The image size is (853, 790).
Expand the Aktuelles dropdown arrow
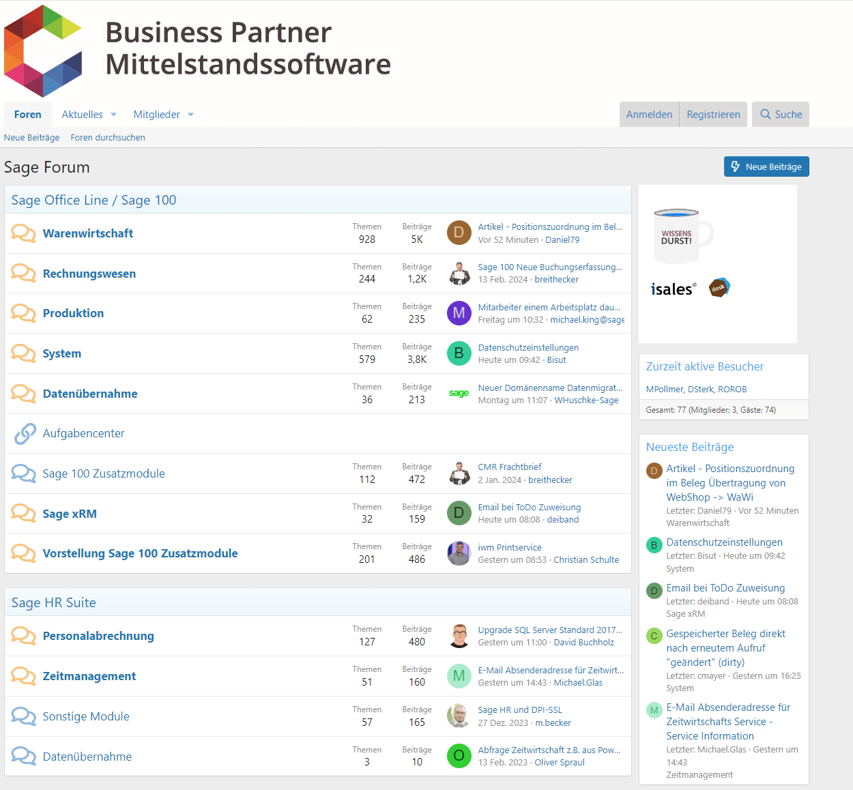pyautogui.click(x=114, y=115)
